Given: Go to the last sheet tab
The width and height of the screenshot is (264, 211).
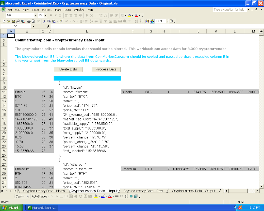Looking at the screenshot, I should [x=15, y=191].
